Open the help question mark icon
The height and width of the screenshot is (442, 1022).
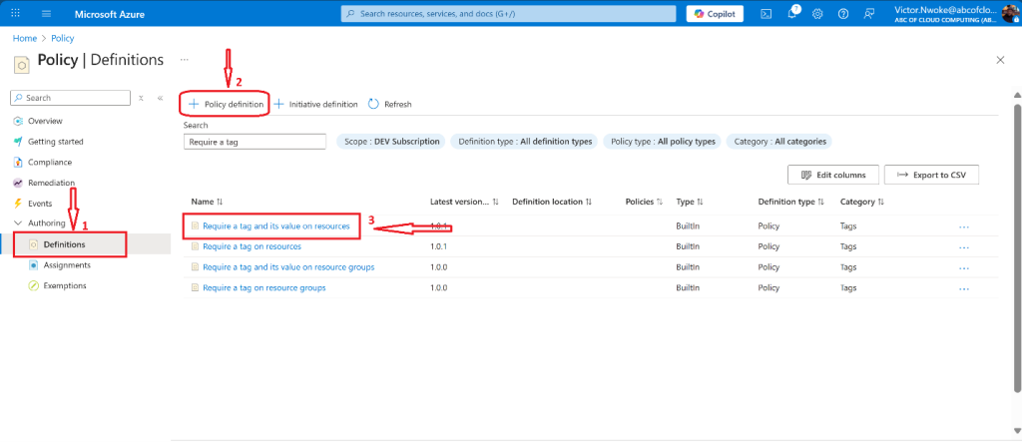[842, 14]
